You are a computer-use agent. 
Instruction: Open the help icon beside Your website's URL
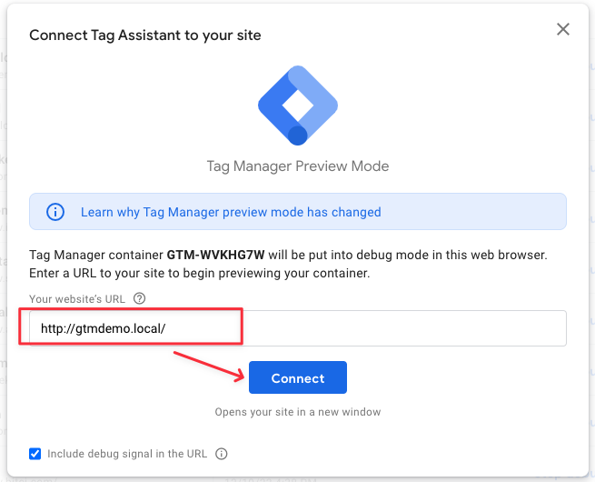coord(139,298)
